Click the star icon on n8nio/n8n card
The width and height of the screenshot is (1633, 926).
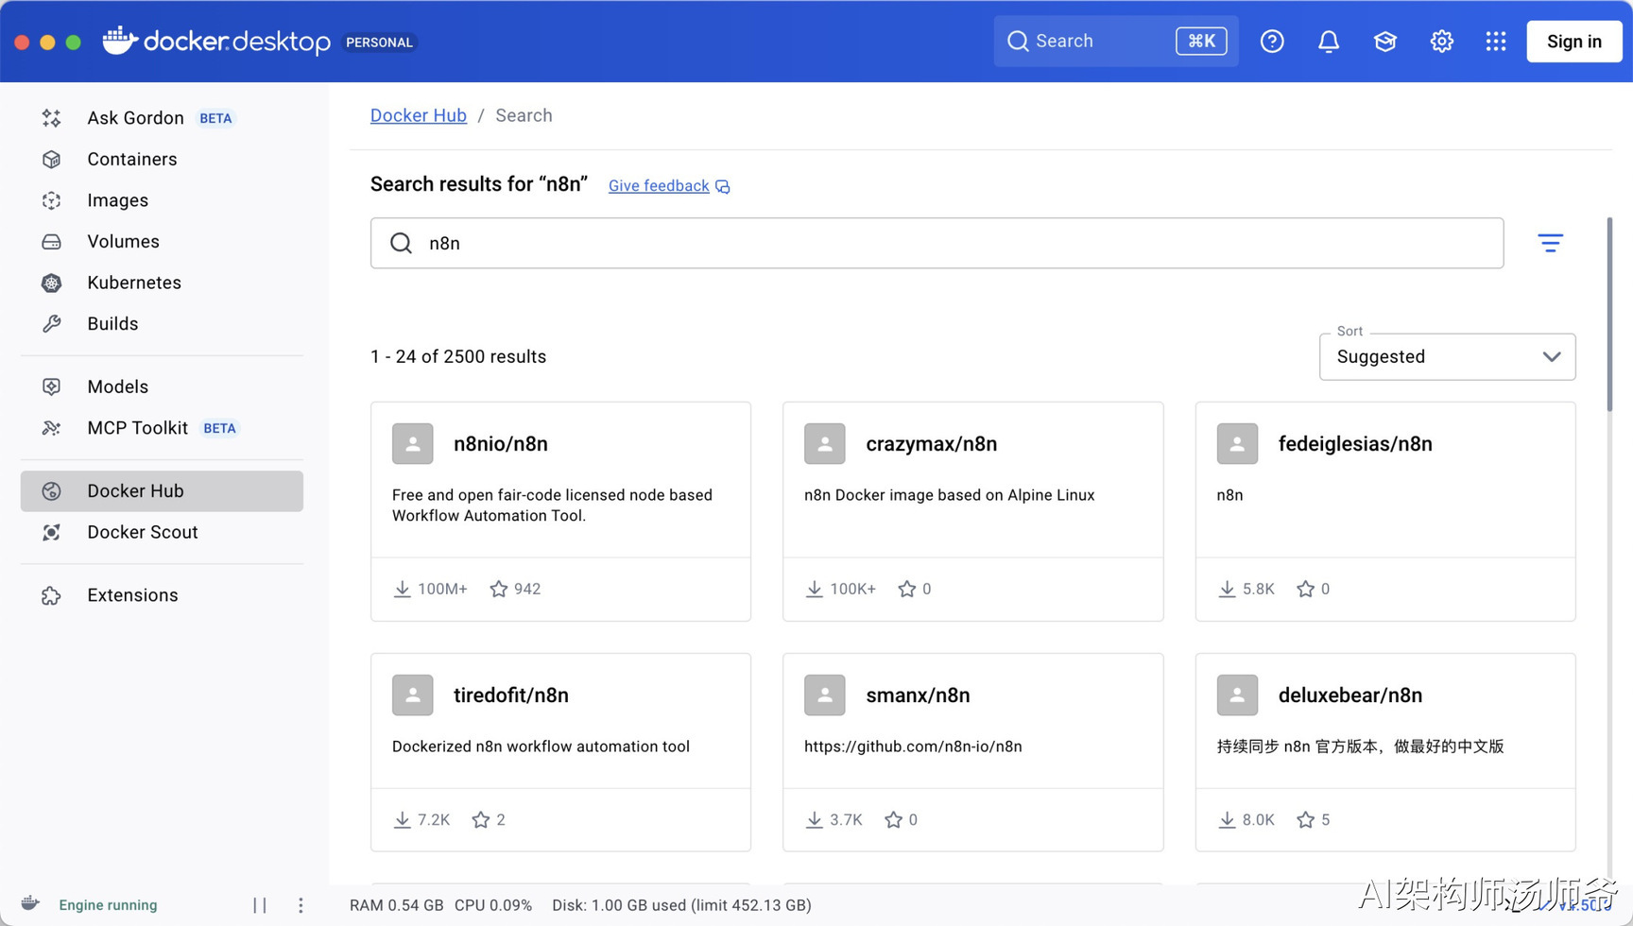pyautogui.click(x=499, y=589)
